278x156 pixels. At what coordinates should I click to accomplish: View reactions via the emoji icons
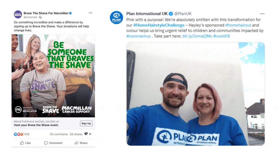coord(19,134)
